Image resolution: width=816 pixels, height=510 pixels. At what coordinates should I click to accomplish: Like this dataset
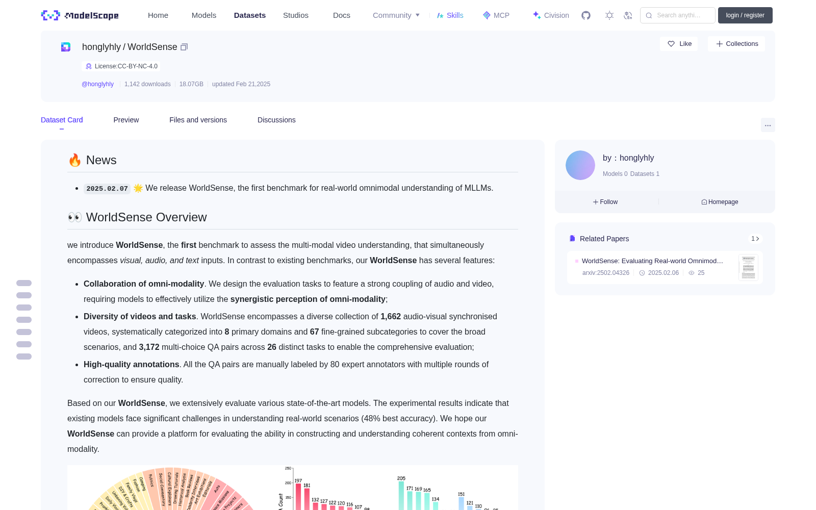679,44
